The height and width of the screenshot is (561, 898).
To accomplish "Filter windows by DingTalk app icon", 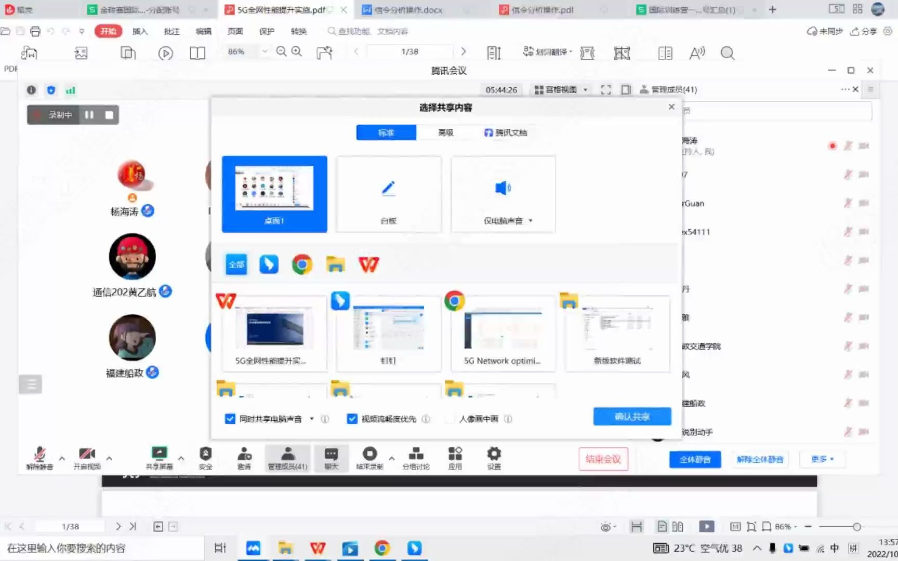I will 269,264.
